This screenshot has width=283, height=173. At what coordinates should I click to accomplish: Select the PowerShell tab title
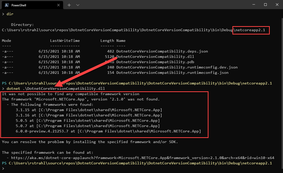coord(19,5)
